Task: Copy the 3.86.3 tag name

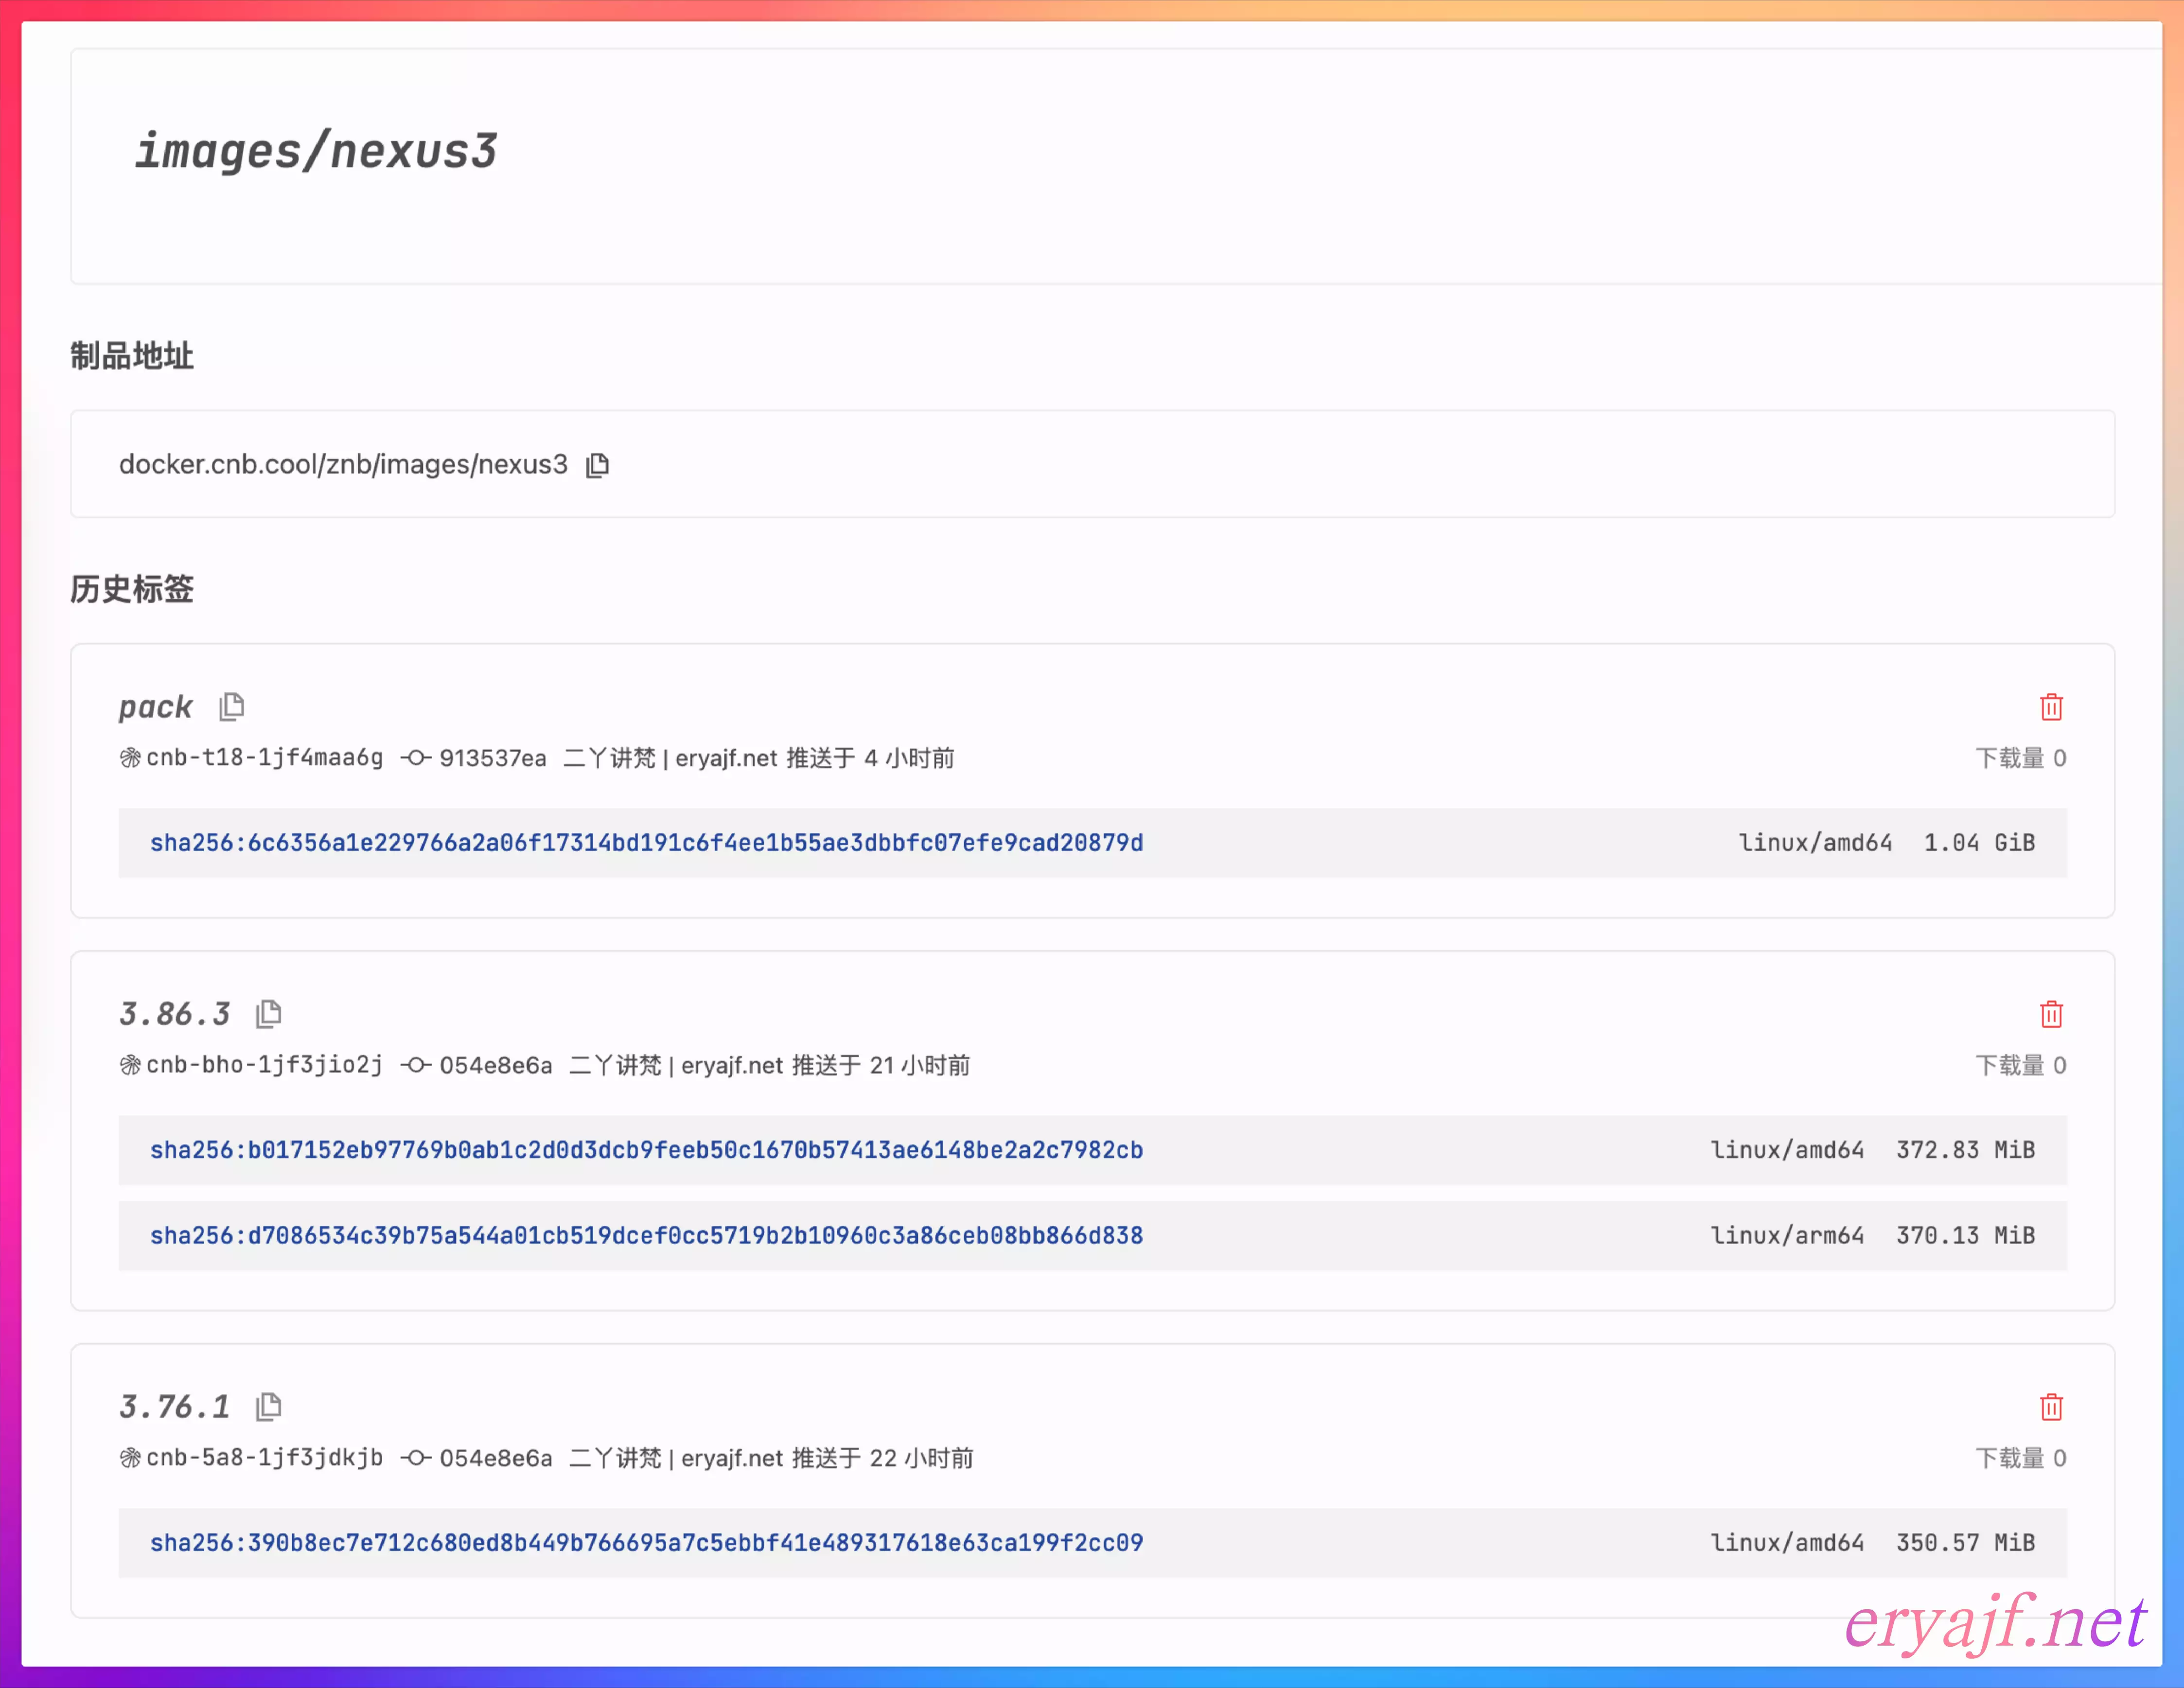Action: click(268, 1014)
